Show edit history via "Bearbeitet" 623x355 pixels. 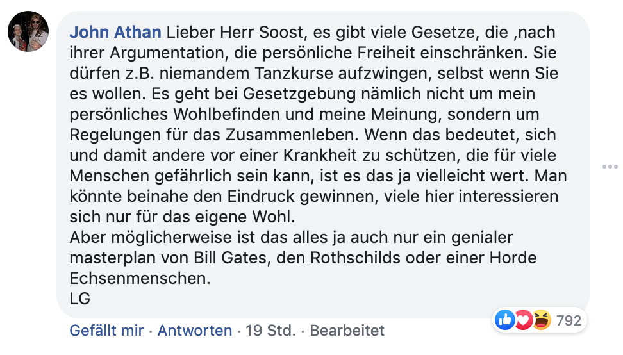pos(347,331)
